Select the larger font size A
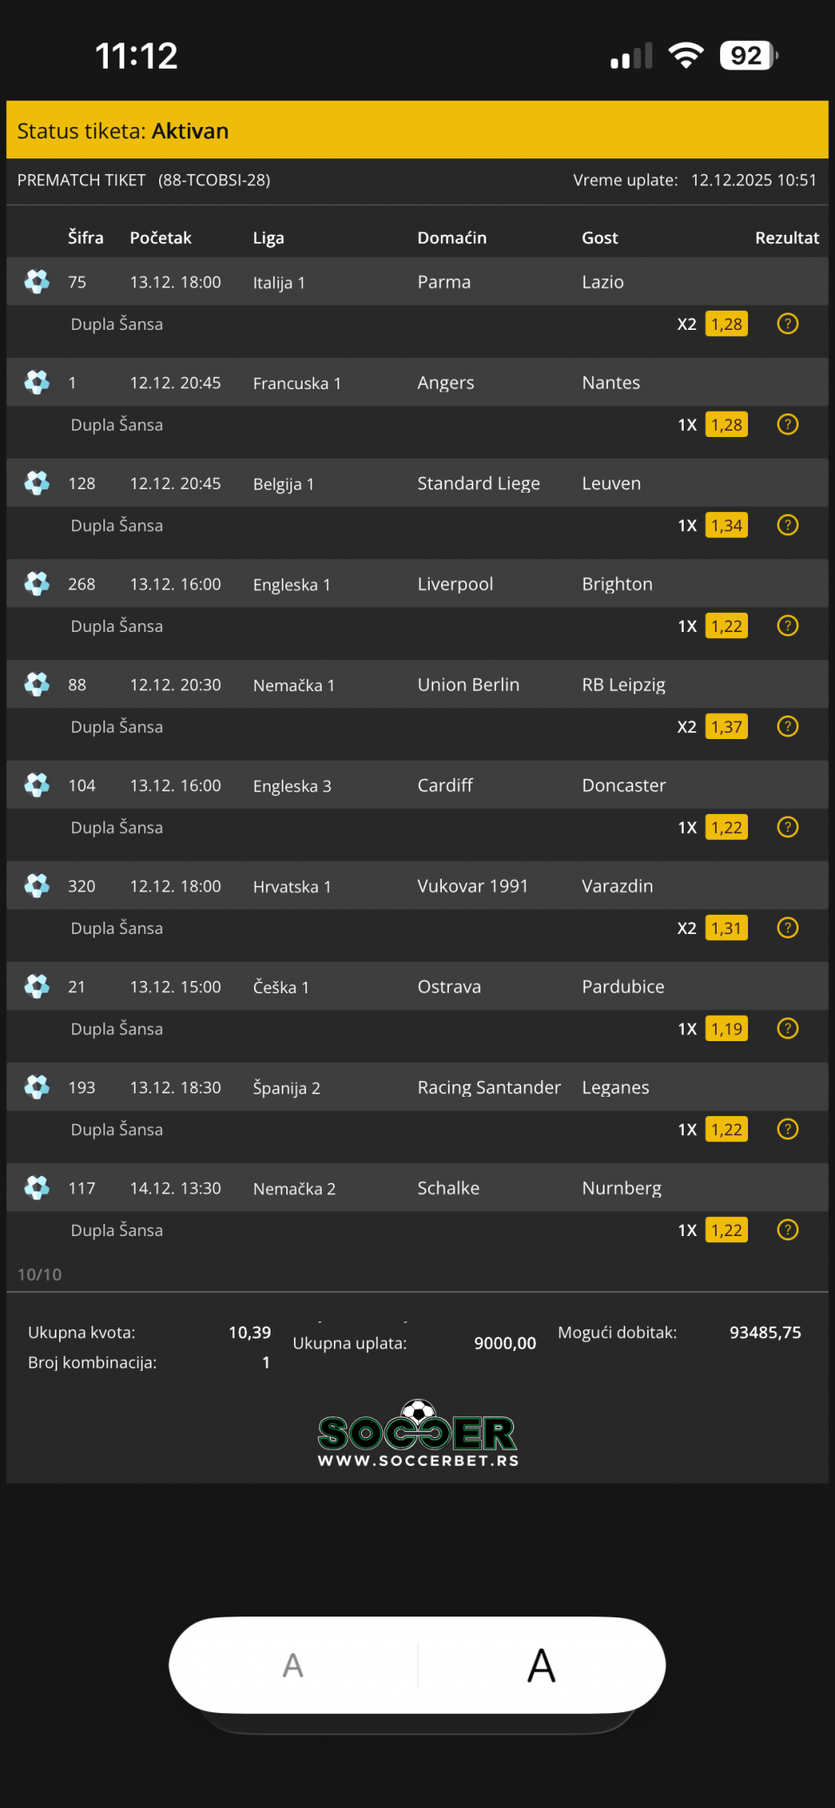This screenshot has height=1808, width=835. tap(541, 1665)
